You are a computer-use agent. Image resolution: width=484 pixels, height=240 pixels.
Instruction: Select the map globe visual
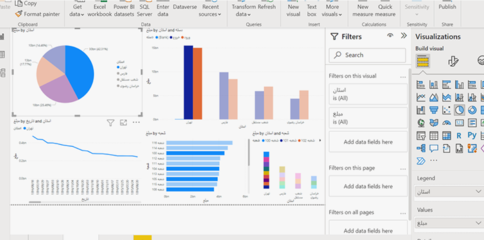421,123
